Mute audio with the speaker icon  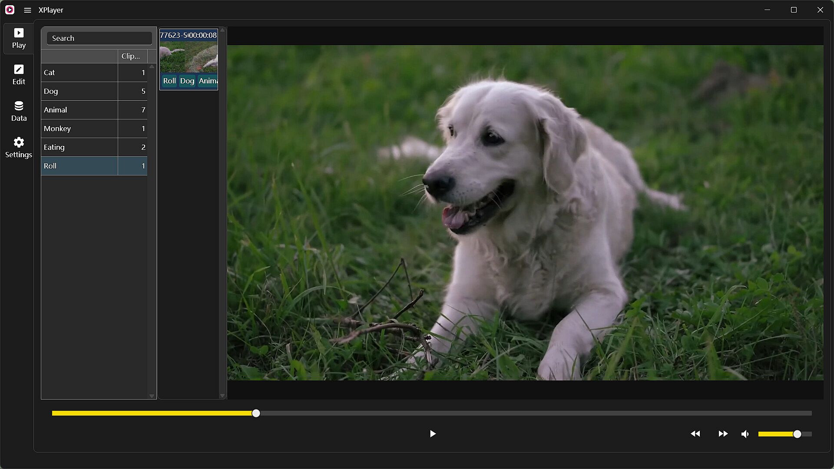[745, 434]
